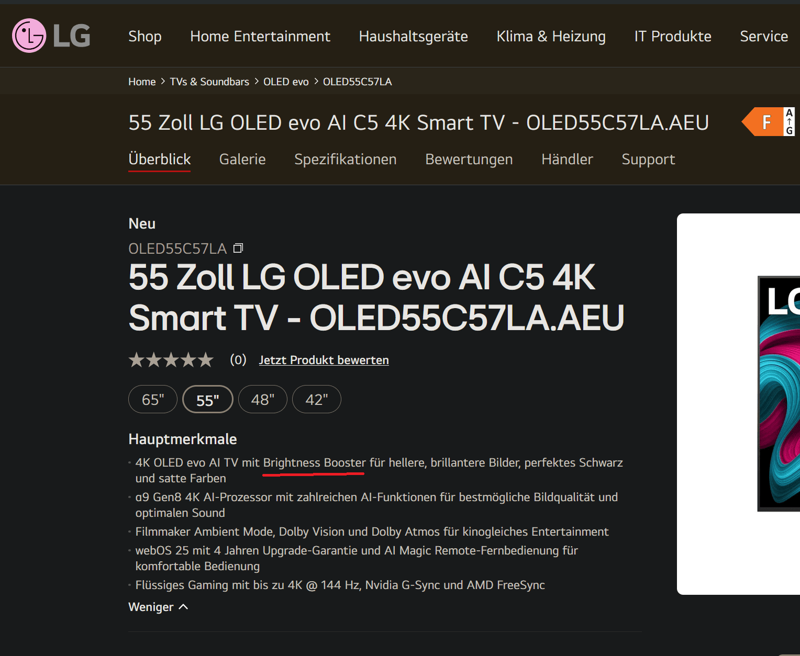800x656 pixels.
Task: Collapse features with Weniger
Action: point(158,607)
